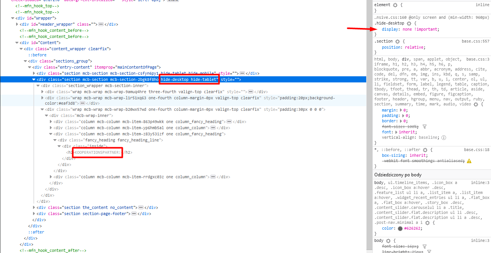Image resolution: width=491 pixels, height=253 pixels.
Task: Expand the font: inherit shorthand arrow
Action: click(397, 132)
